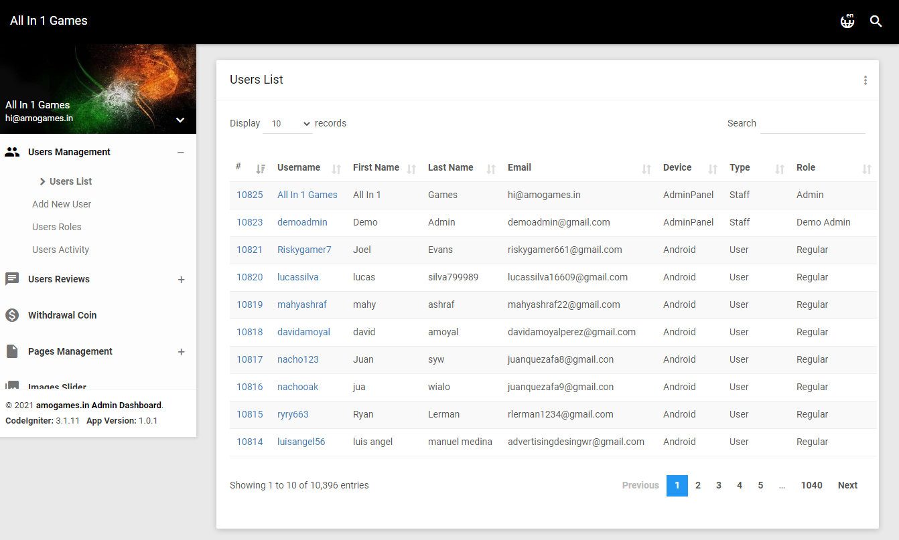899x540 pixels.
Task: Open username nachooak link
Action: pos(298,387)
